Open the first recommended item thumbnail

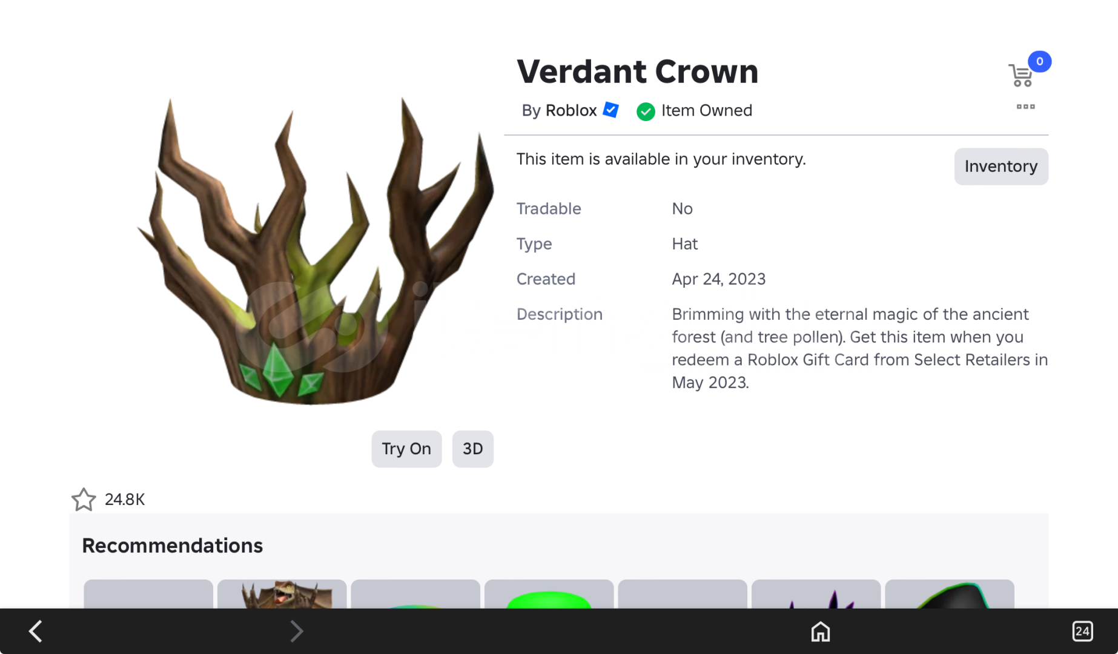[x=148, y=594]
